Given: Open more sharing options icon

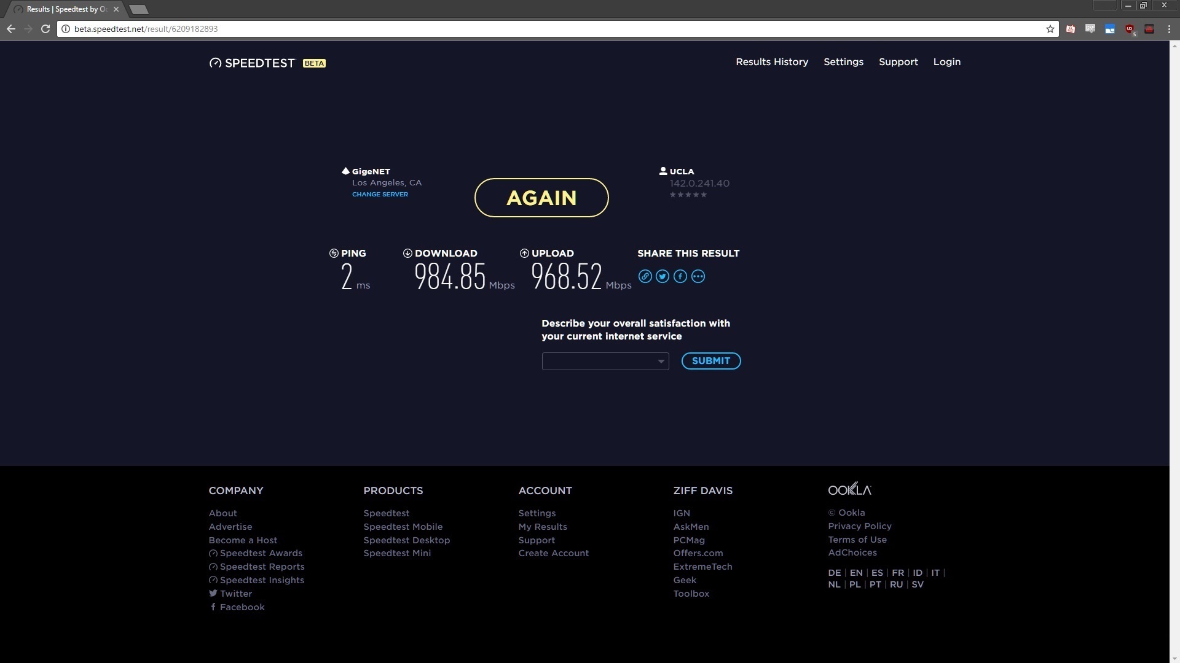Looking at the screenshot, I should point(698,276).
